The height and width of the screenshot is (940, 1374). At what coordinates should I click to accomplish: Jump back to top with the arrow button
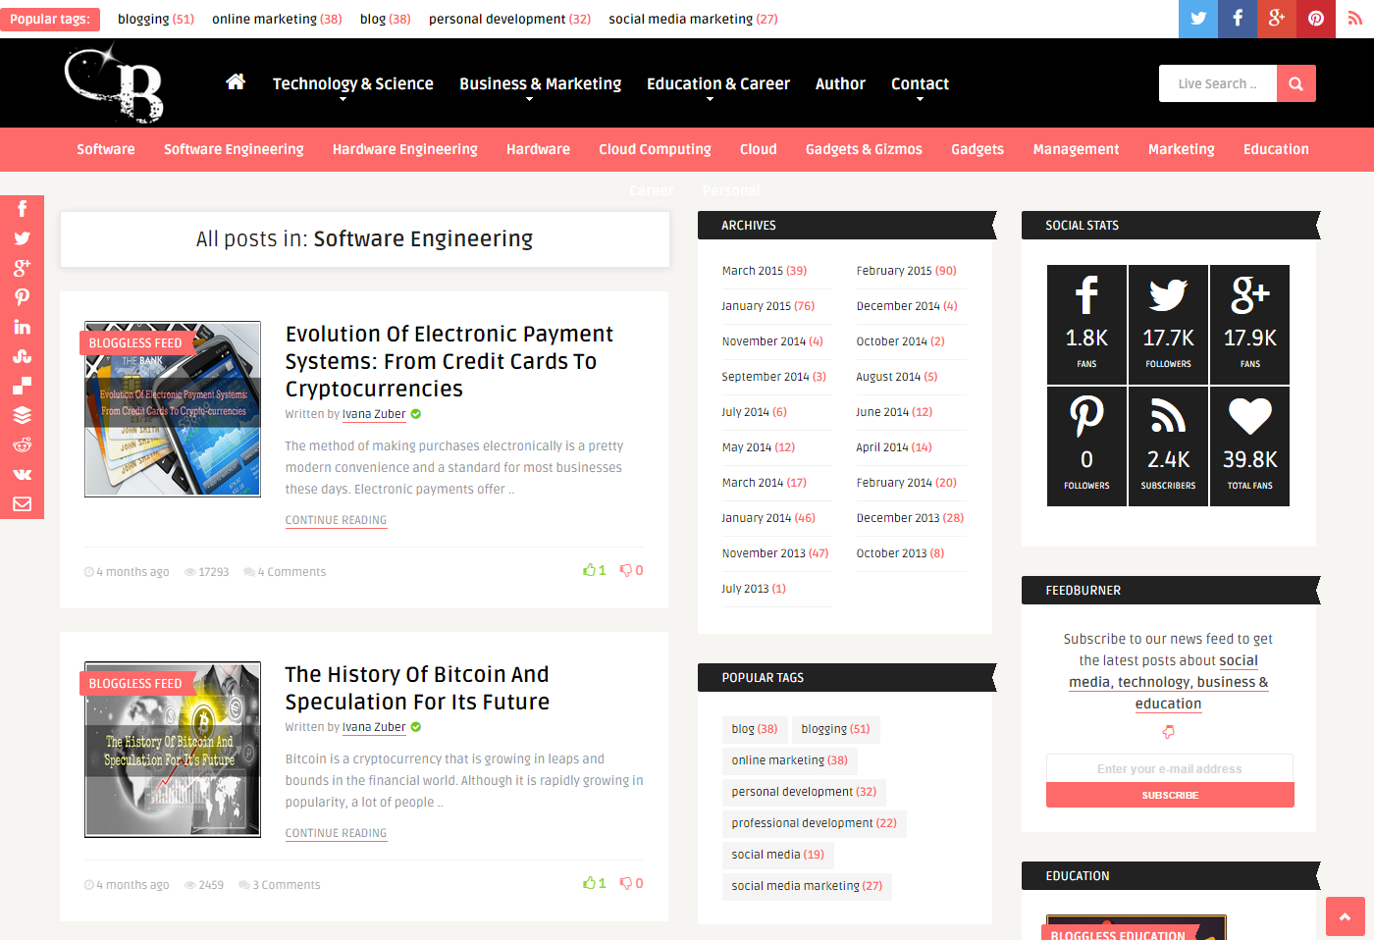tap(1345, 916)
